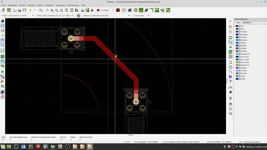Viewport: 267px width, 150px height.
Task: Toggle visibility of B.Fab layer
Action: (239, 79)
